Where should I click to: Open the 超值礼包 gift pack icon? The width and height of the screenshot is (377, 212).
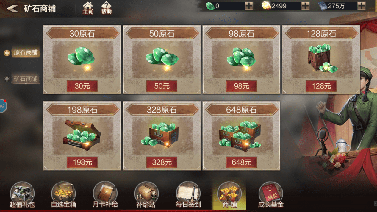tap(22, 195)
